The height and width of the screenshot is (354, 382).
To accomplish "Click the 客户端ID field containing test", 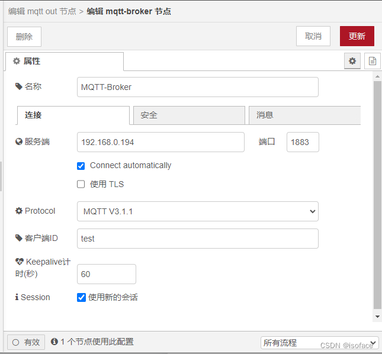I will pyautogui.click(x=198, y=239).
